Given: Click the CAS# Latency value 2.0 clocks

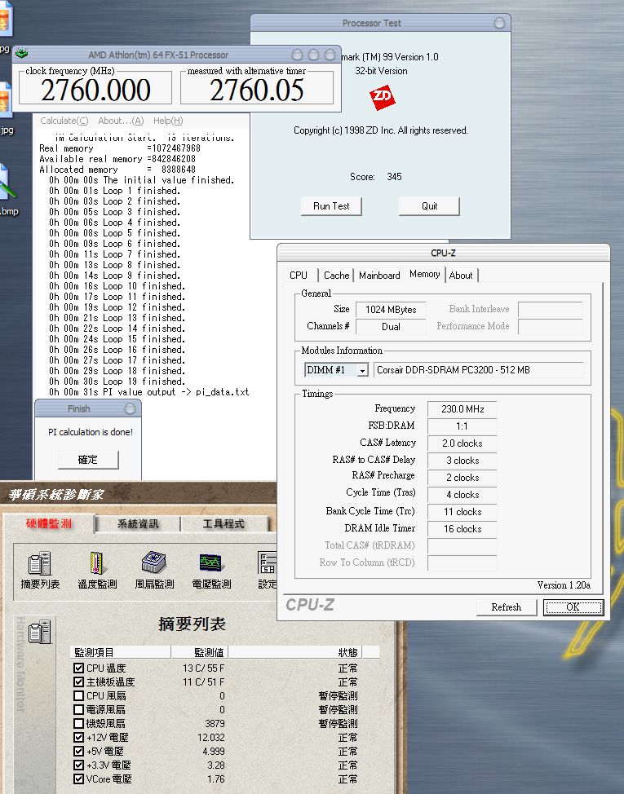Looking at the screenshot, I should pyautogui.click(x=462, y=443).
